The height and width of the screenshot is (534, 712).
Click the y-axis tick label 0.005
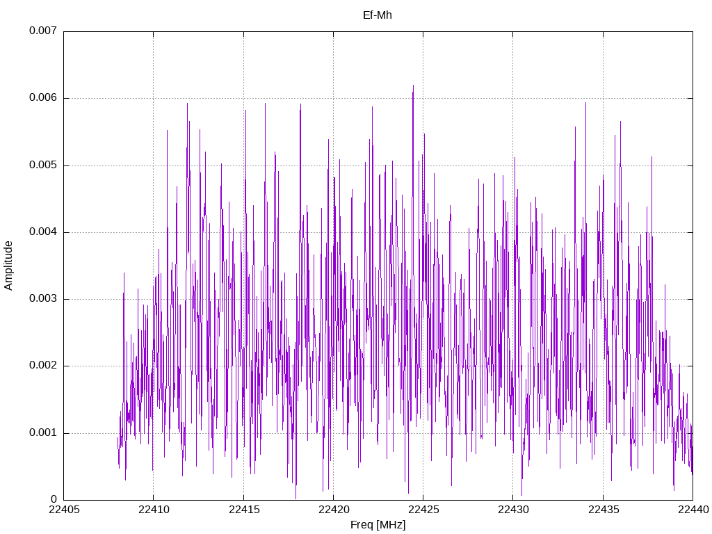[43, 165]
